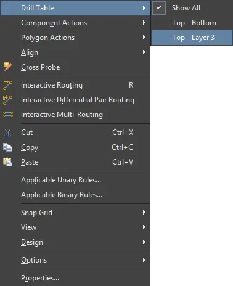Viewport: 233px width, 286px height.
Task: Click the Interactive Differential Pair Routing icon
Action: [x=7, y=100]
